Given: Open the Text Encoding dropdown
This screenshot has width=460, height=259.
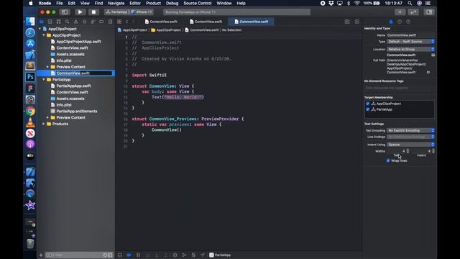Looking at the screenshot, I should pyautogui.click(x=410, y=130).
